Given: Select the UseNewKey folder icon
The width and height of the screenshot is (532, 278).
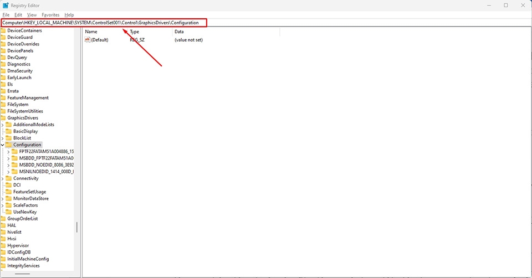Looking at the screenshot, I should pyautogui.click(x=9, y=212).
